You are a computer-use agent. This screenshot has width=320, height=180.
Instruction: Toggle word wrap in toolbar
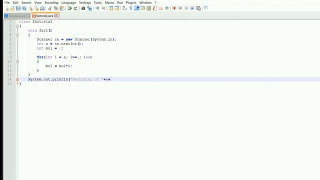point(124,8)
